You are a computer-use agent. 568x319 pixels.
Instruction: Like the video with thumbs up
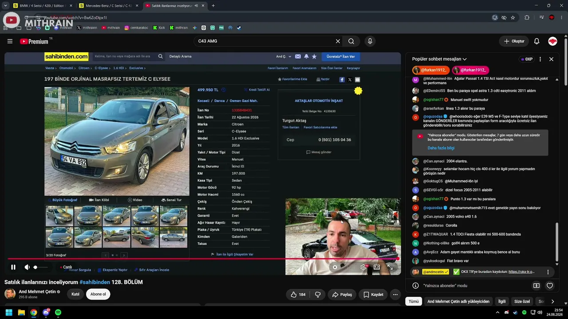click(x=298, y=295)
